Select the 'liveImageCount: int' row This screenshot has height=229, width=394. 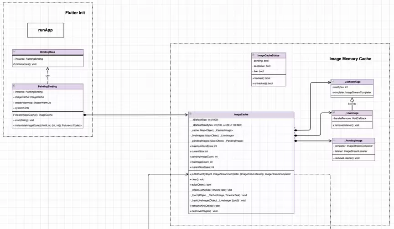click(241, 162)
